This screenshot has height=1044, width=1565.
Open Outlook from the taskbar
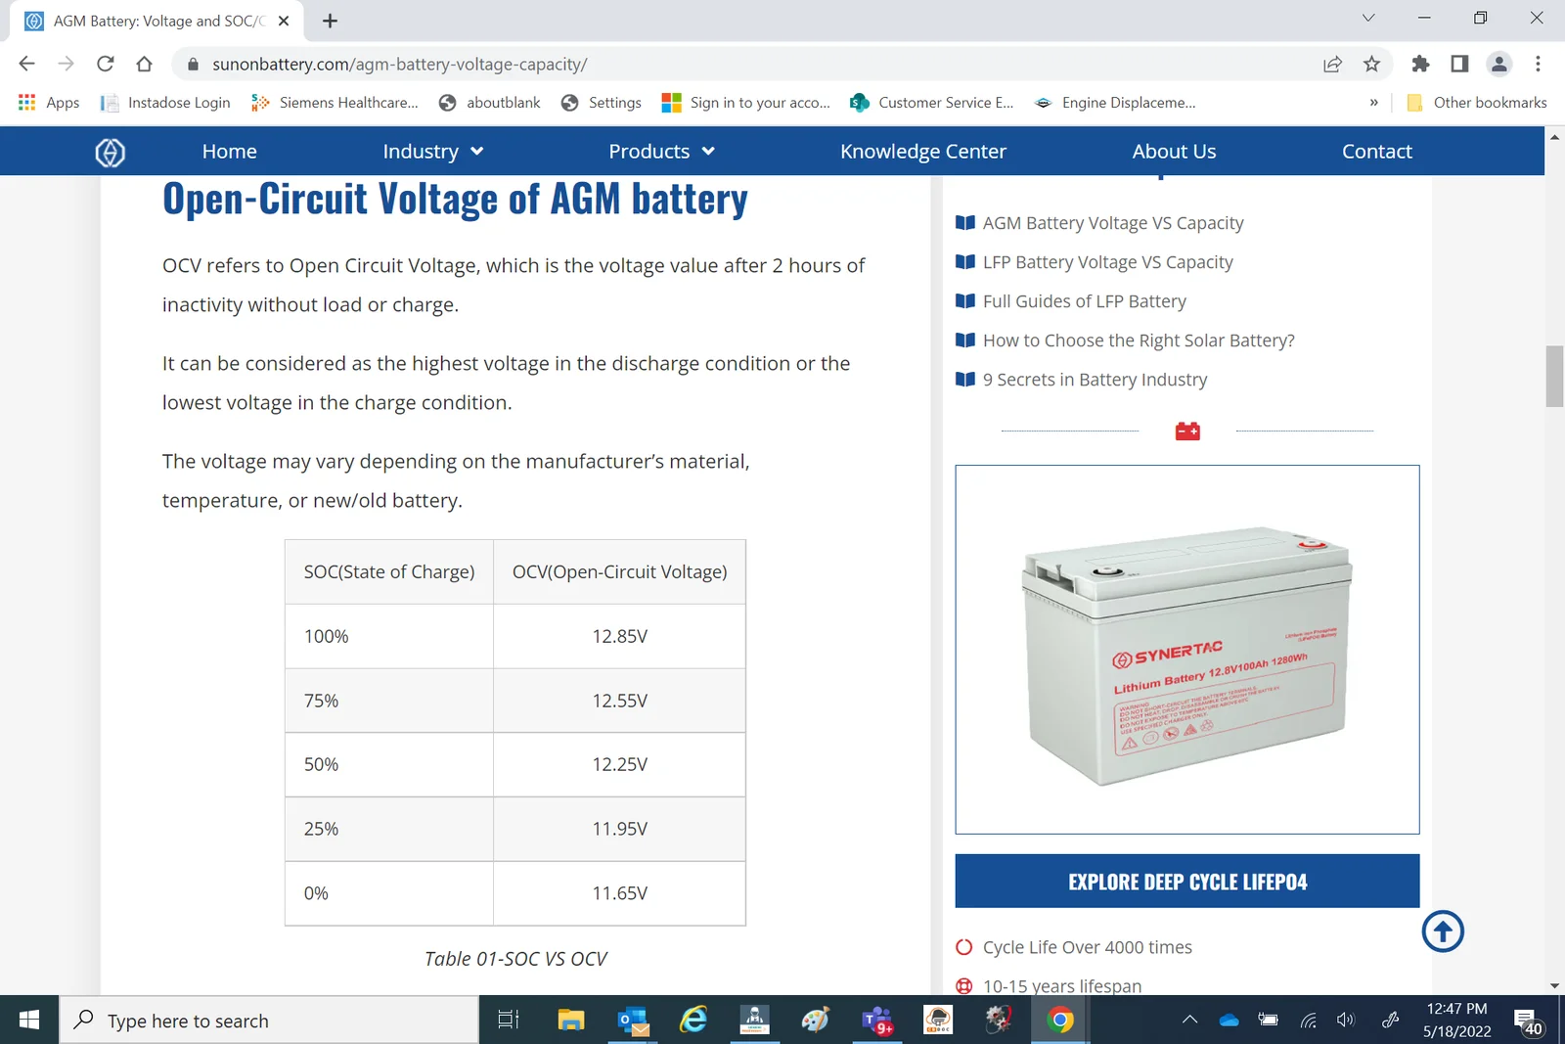(x=633, y=1021)
